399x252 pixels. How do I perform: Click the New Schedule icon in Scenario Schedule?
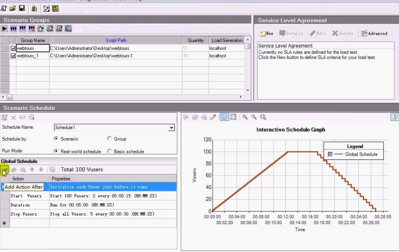coord(4,117)
